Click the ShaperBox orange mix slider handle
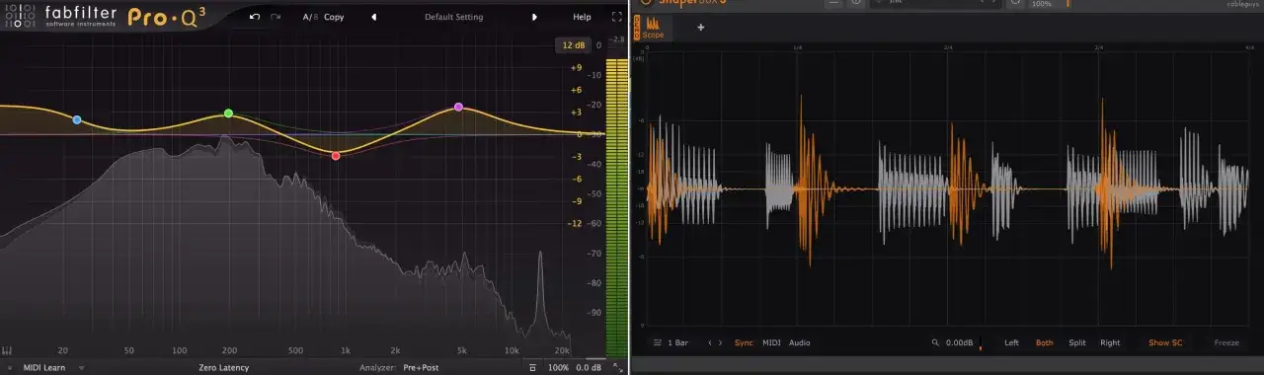 [x=1068, y=3]
